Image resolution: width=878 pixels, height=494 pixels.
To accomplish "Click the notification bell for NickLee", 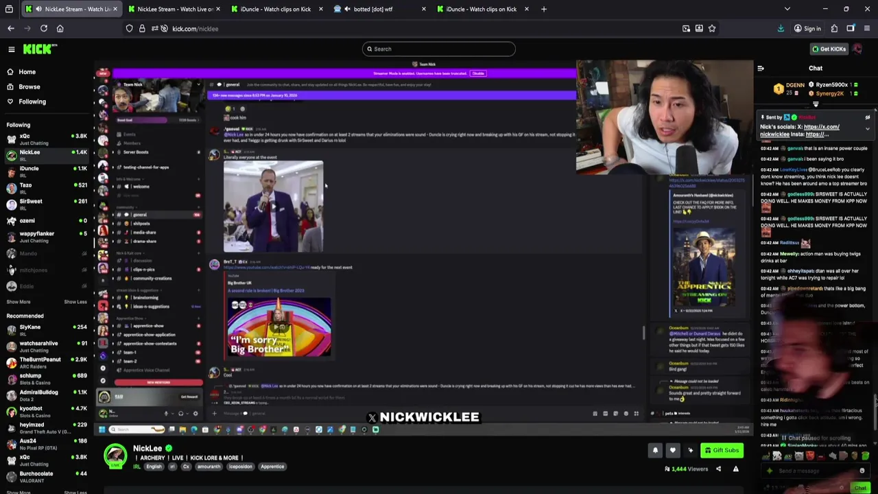I will tap(655, 451).
